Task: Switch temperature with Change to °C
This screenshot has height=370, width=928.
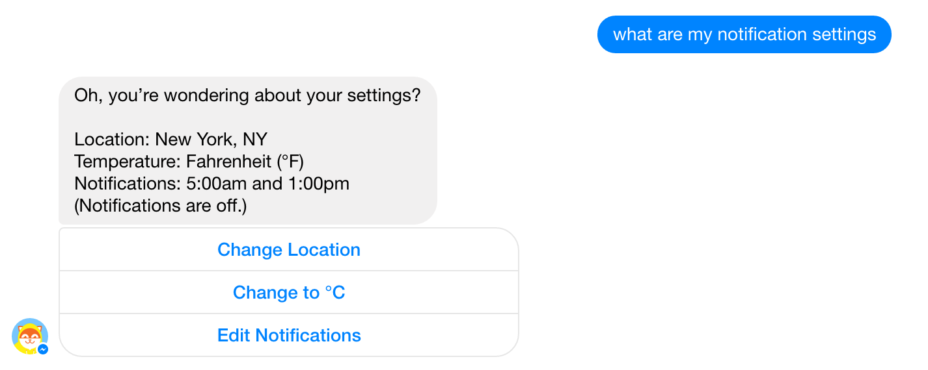Action: point(289,292)
